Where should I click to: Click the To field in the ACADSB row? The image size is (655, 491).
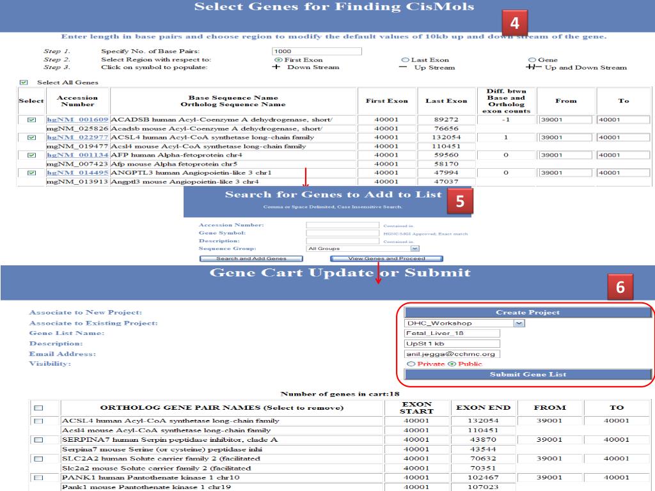click(623, 120)
